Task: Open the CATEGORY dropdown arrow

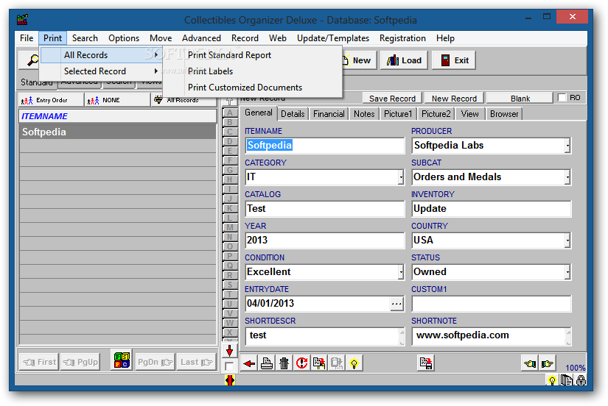Action: (401, 178)
